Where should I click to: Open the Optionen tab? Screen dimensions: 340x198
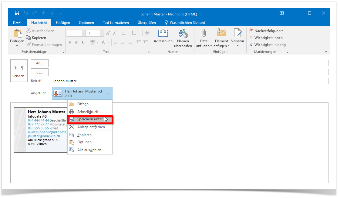[86, 23]
